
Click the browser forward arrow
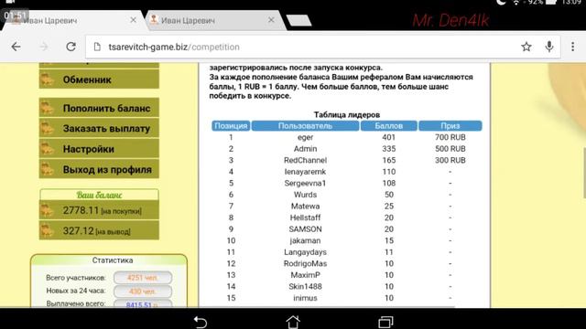tap(44, 47)
